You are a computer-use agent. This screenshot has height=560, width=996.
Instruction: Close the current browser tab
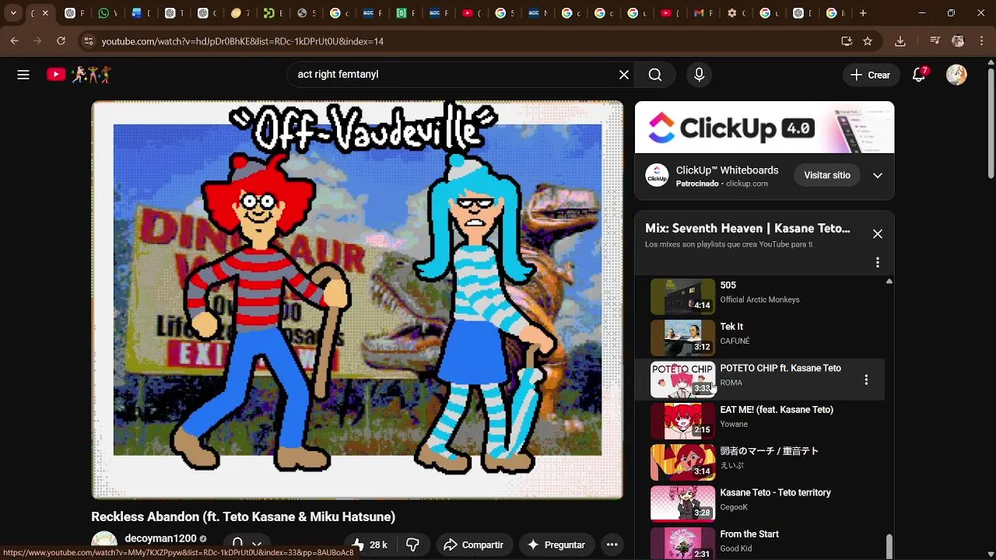[x=45, y=13]
